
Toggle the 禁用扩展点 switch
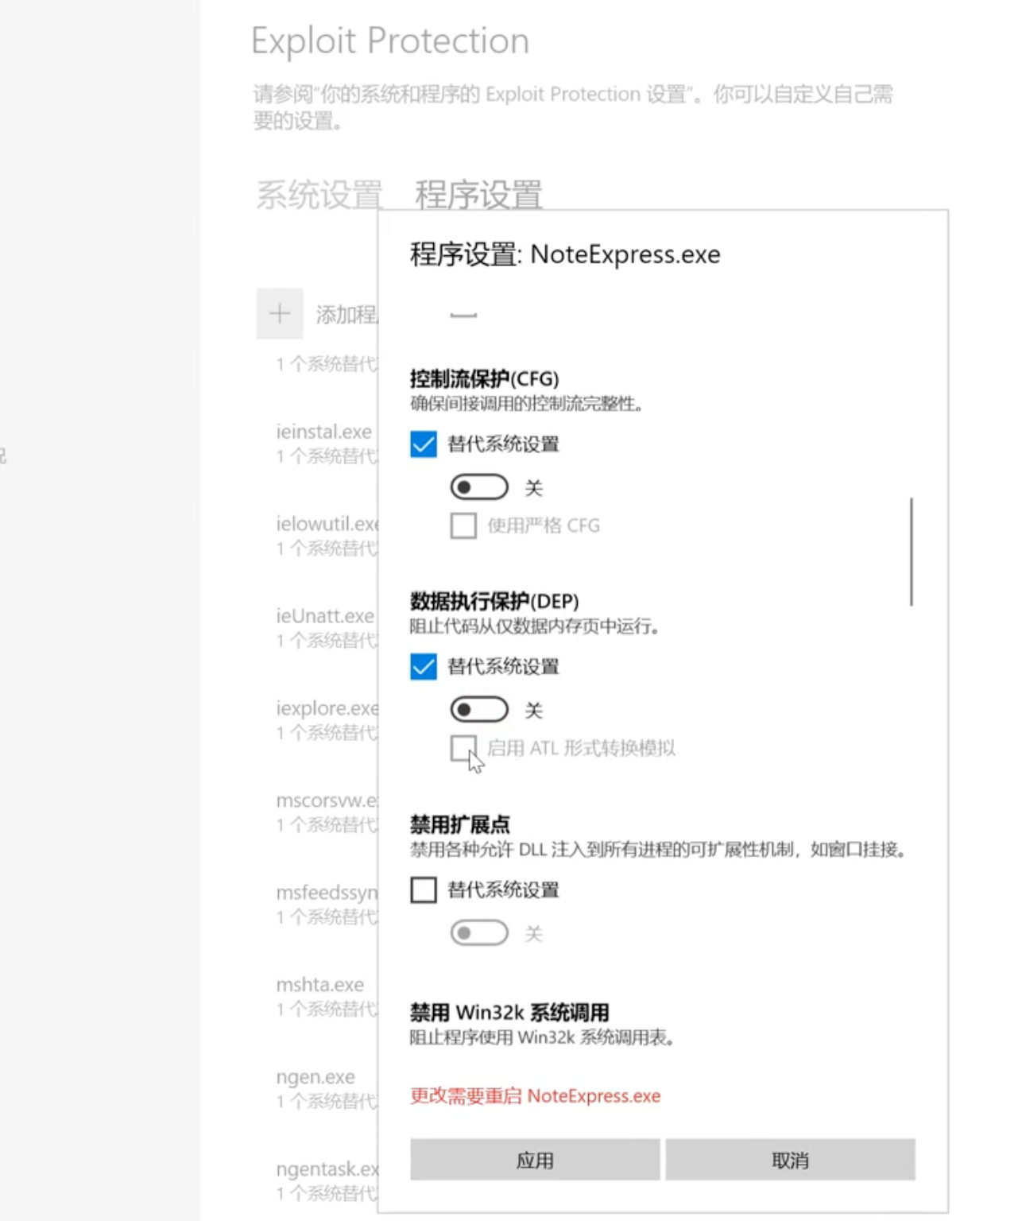pyautogui.click(x=478, y=932)
